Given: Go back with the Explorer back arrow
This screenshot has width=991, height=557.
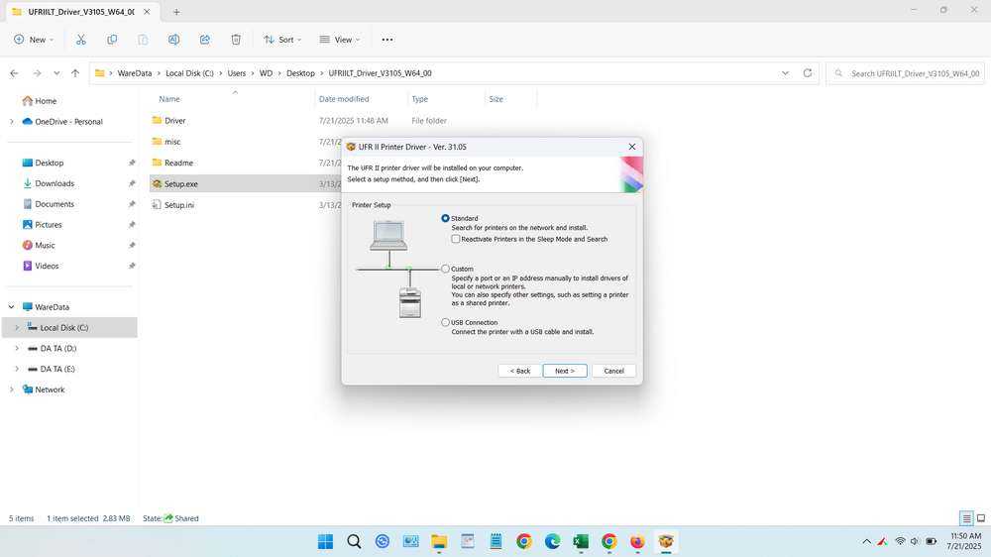Looking at the screenshot, I should coord(14,73).
